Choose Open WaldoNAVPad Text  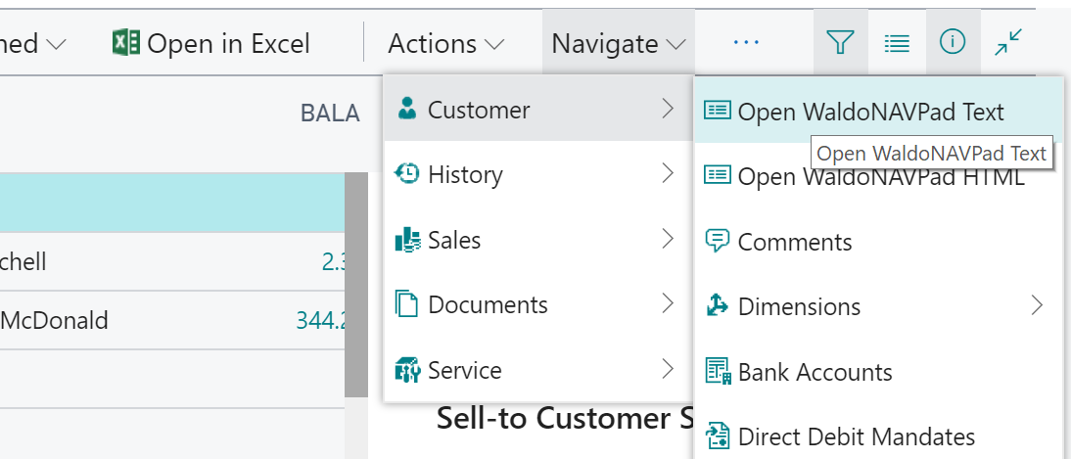(869, 112)
